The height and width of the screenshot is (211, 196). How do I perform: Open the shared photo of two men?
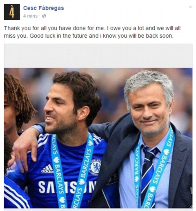tap(98, 138)
